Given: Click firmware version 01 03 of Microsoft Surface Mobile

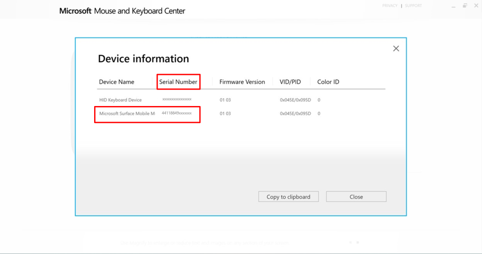Looking at the screenshot, I should tap(225, 113).
